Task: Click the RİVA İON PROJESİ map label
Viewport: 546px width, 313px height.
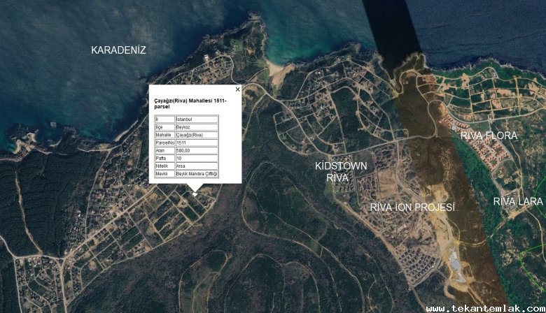Action: tap(412, 208)
